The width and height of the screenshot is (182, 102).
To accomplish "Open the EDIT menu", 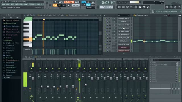I will point(8,5).
